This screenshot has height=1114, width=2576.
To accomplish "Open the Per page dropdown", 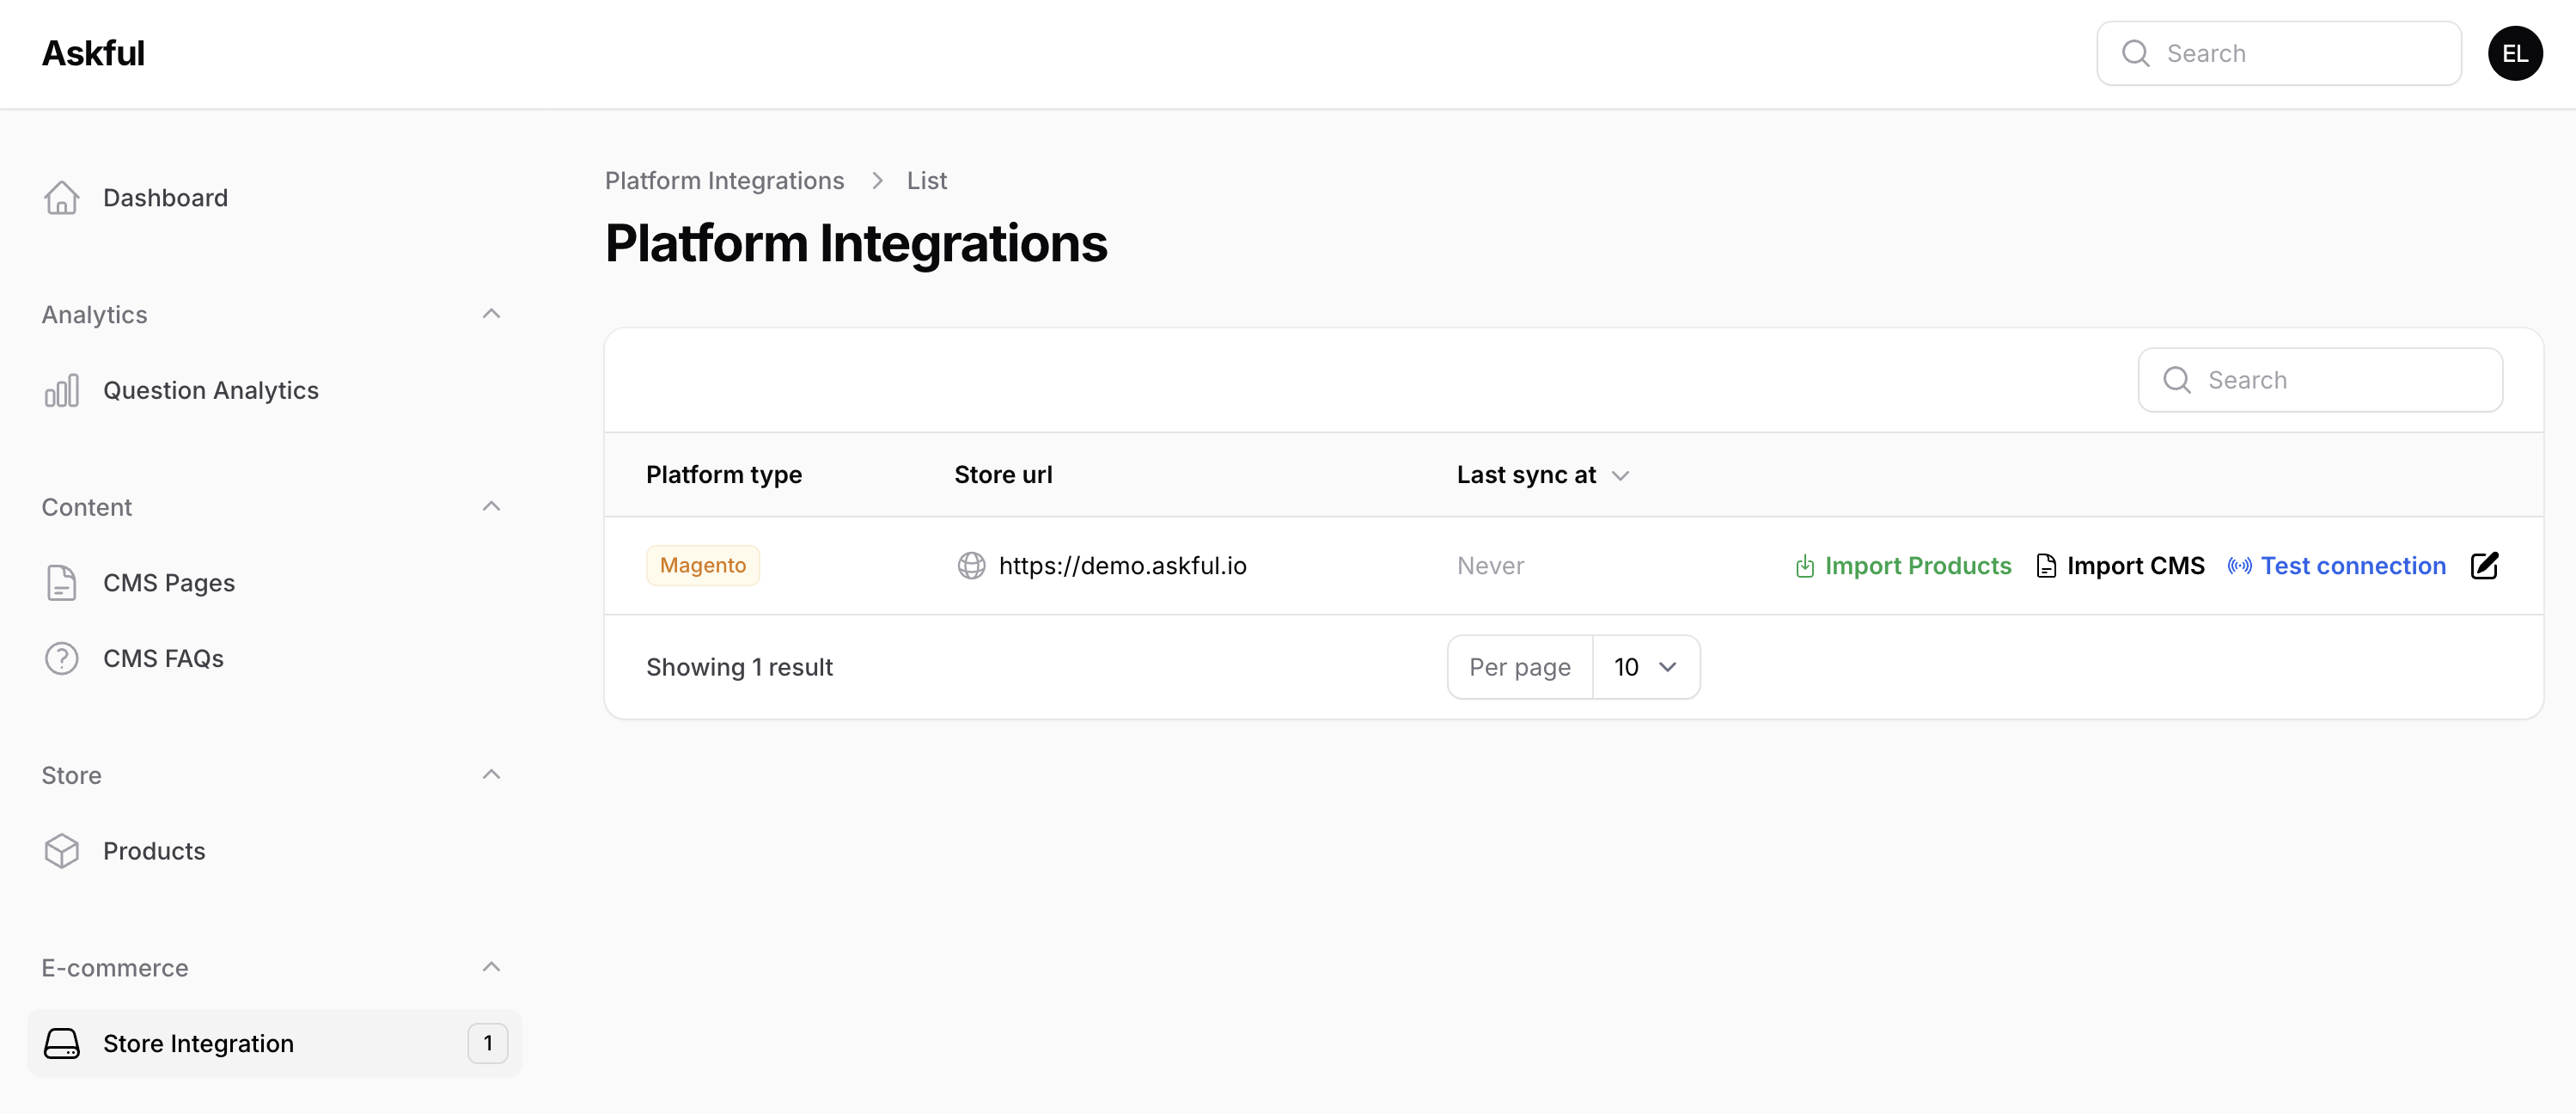I will coord(1645,667).
